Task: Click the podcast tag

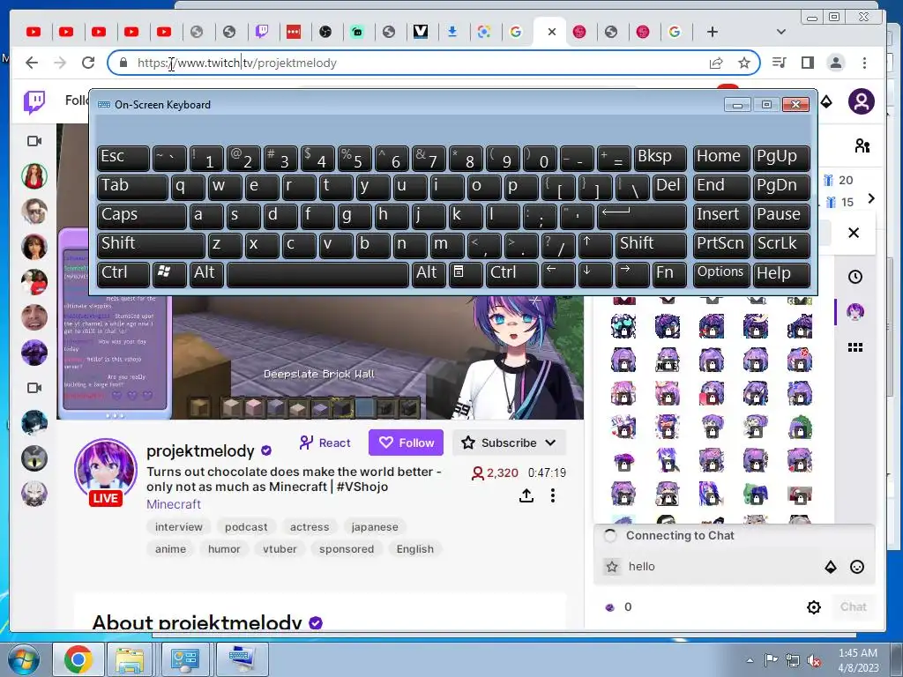Action: (x=246, y=527)
